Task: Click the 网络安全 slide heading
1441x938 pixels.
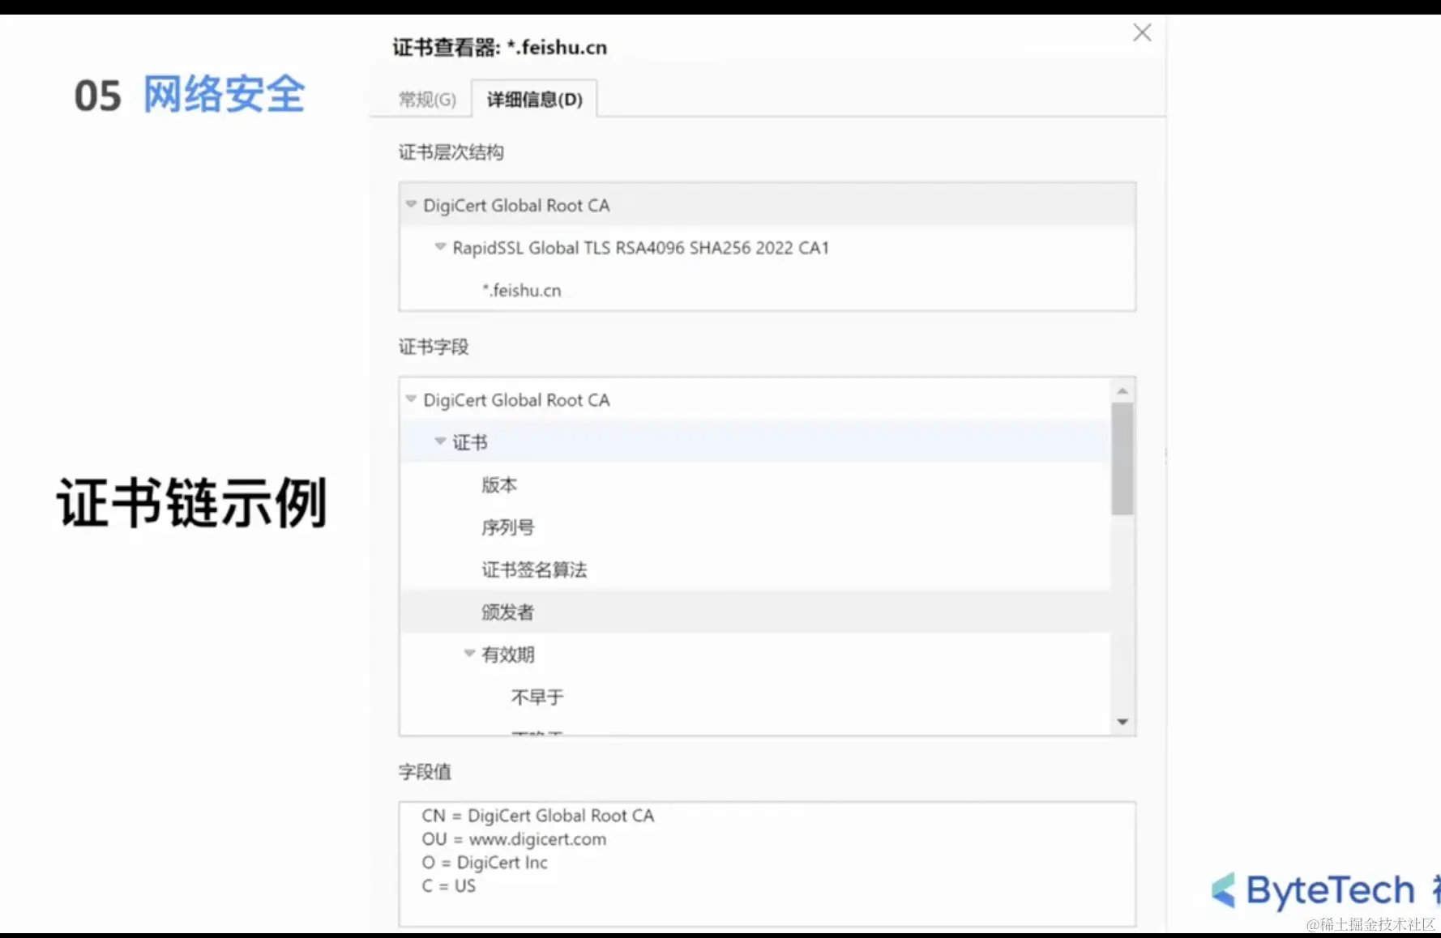Action: 224,95
